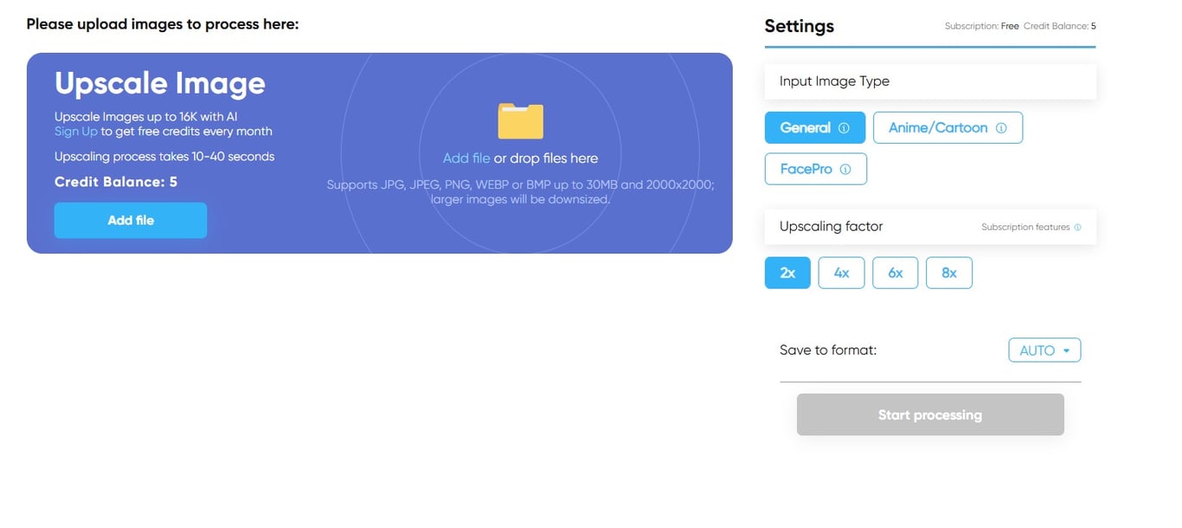The image size is (1182, 528).
Task: Click the Add file link in drop zone
Action: tap(466, 158)
